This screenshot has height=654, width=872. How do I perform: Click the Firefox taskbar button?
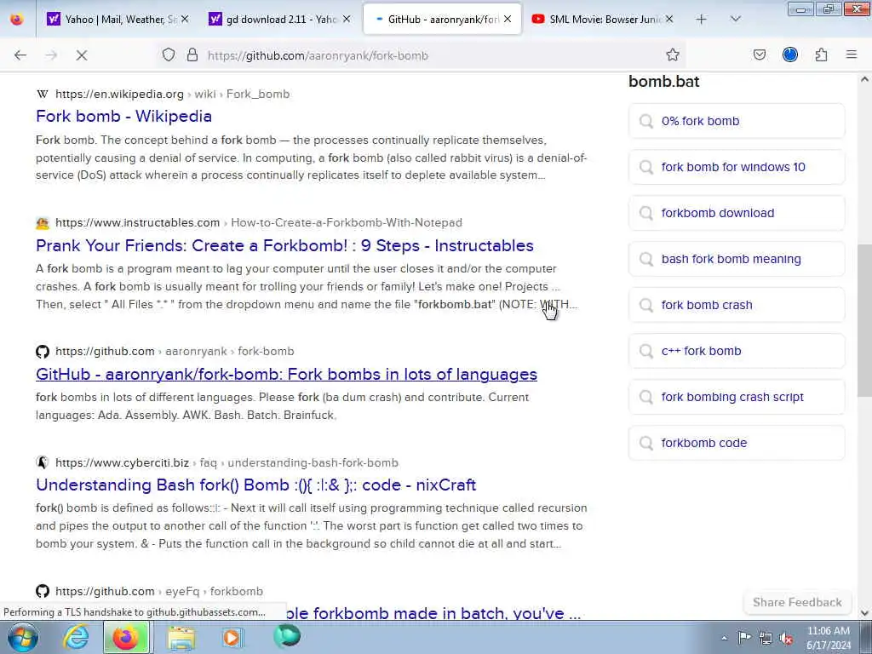tap(126, 637)
